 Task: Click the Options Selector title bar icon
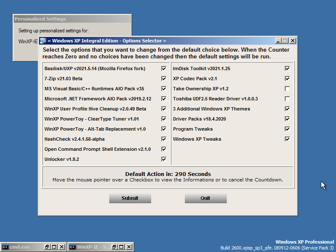click(x=43, y=41)
